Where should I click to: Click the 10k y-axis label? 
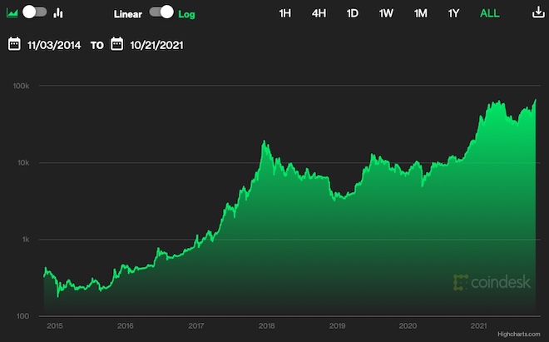23,163
